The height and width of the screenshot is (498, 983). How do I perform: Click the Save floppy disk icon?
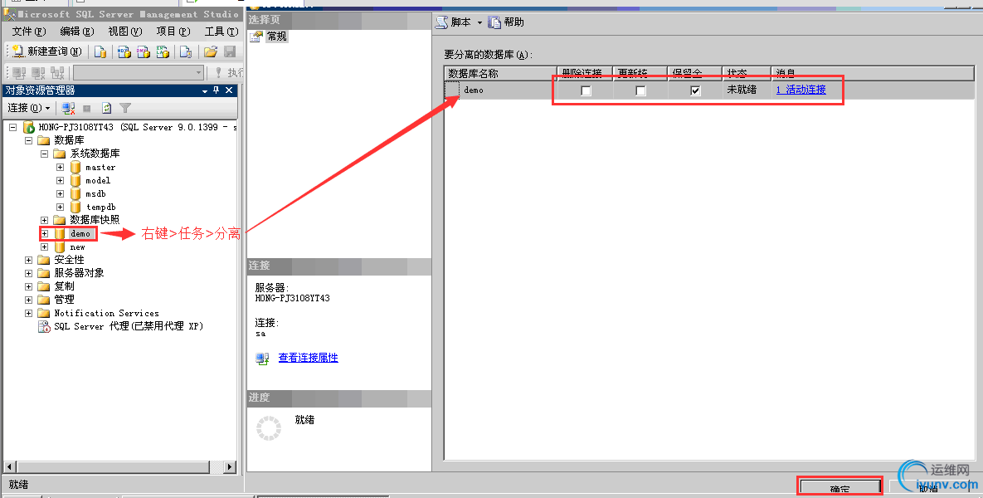(x=230, y=52)
